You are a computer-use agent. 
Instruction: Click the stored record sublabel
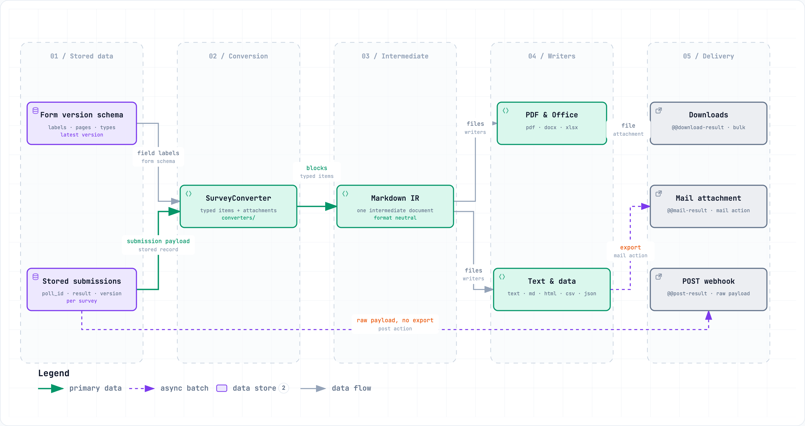[158, 250]
